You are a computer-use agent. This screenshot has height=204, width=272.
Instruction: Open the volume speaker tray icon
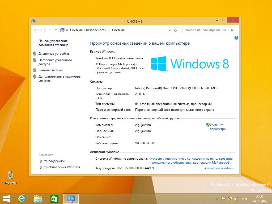tap(236, 199)
